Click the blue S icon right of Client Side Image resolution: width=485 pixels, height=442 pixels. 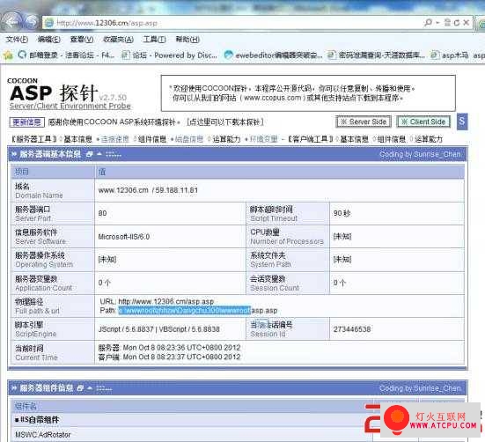click(x=462, y=122)
